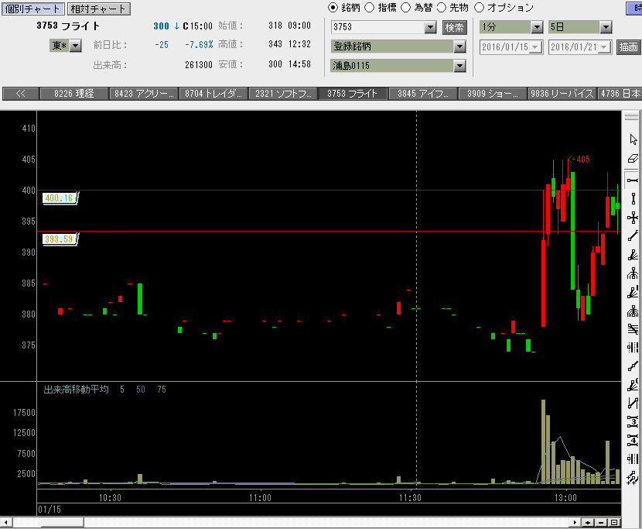The height and width of the screenshot is (529, 642).
Task: Click the 出来高移動平均 indicator label
Action: [76, 390]
